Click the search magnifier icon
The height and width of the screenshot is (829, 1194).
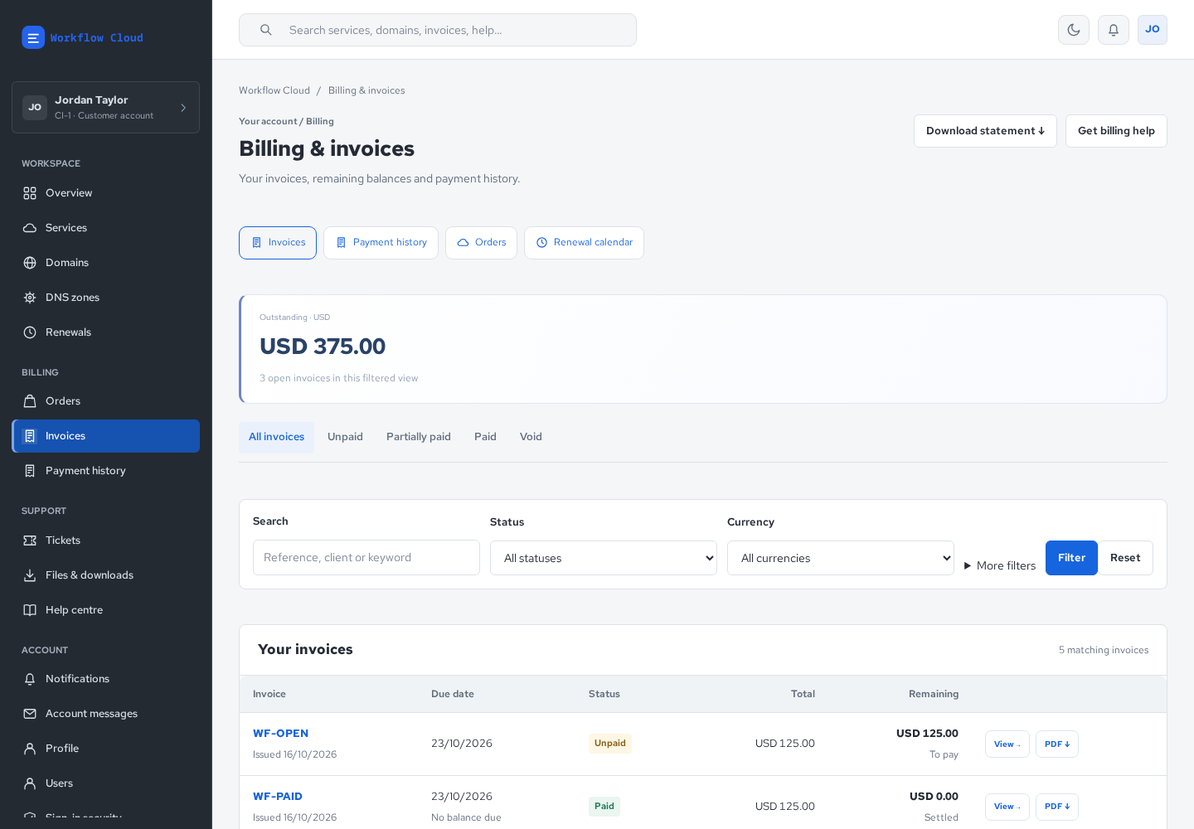tap(266, 30)
